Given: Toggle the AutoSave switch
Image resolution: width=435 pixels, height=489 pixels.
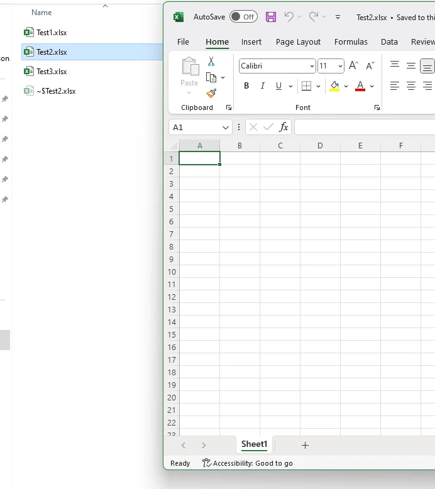Looking at the screenshot, I should (x=243, y=17).
